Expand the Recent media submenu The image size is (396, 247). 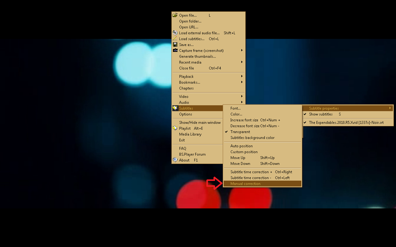click(190, 62)
